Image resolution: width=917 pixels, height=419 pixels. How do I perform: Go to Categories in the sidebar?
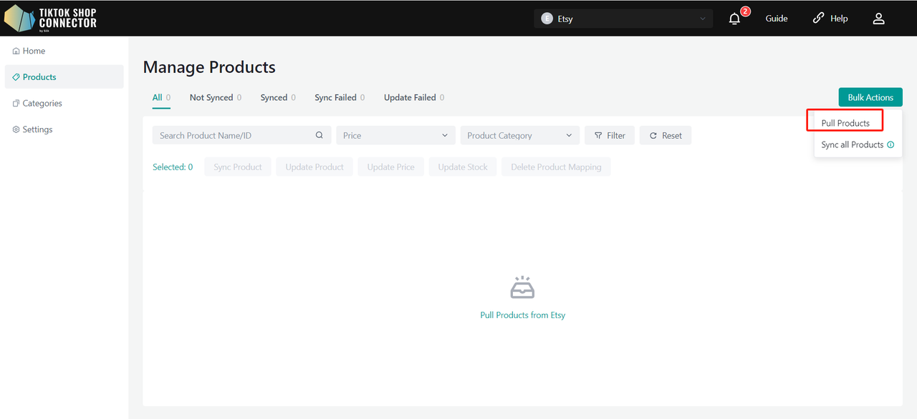pyautogui.click(x=42, y=103)
